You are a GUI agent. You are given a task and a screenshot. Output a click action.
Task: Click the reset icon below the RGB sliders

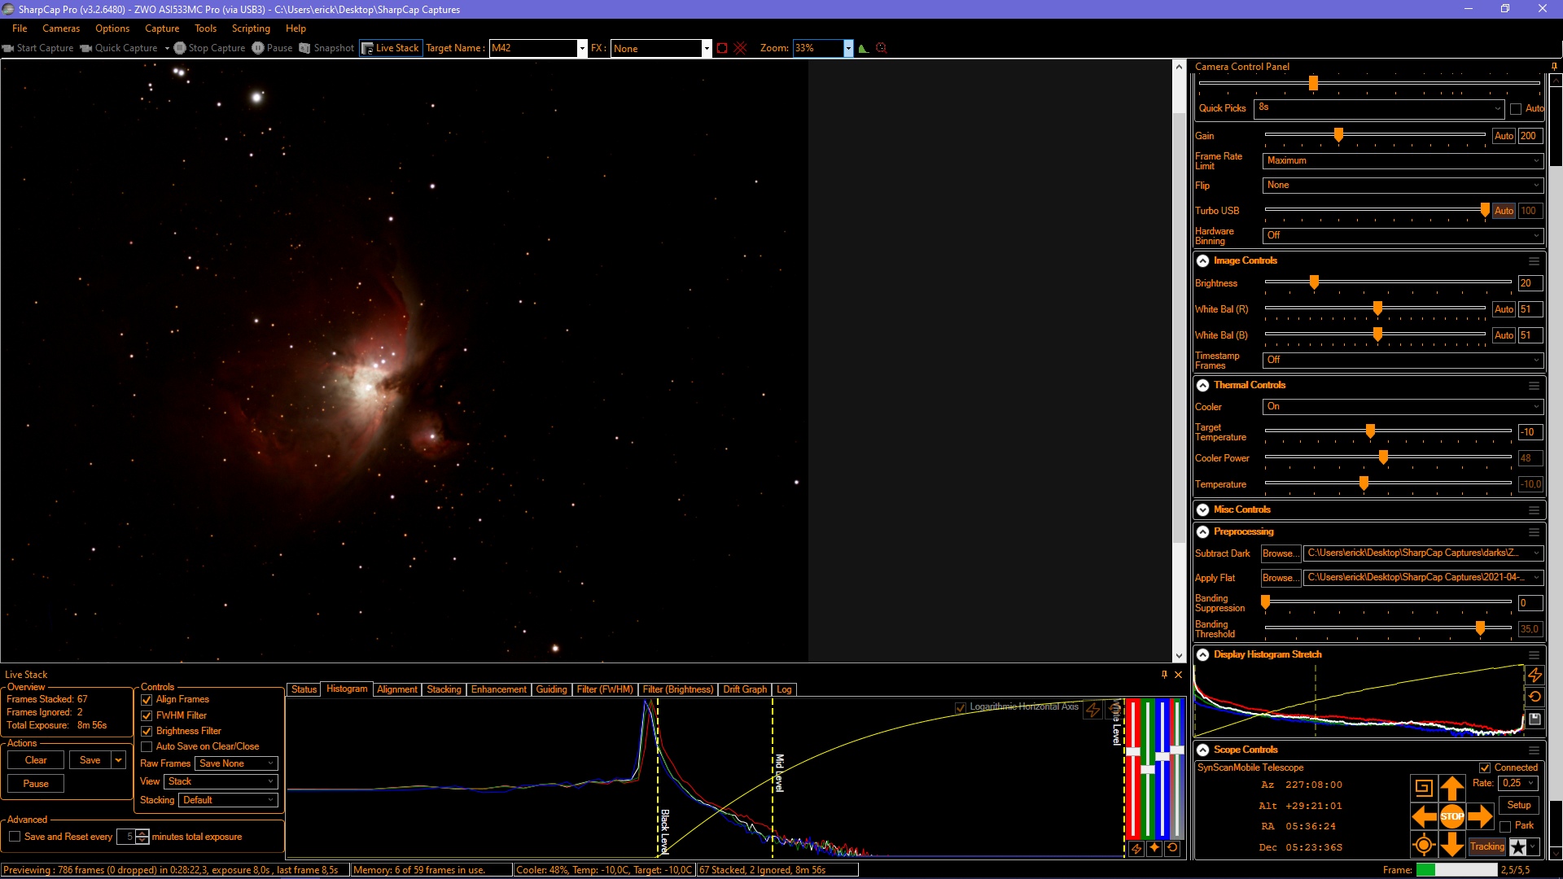tap(1172, 848)
